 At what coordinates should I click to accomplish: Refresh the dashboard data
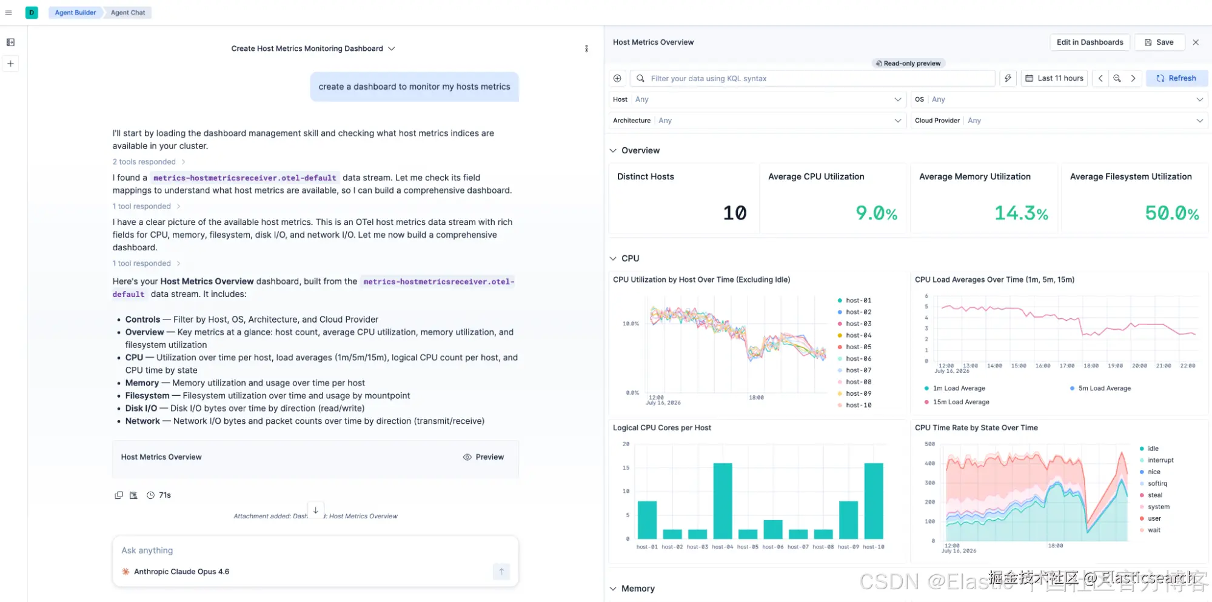pyautogui.click(x=1176, y=78)
